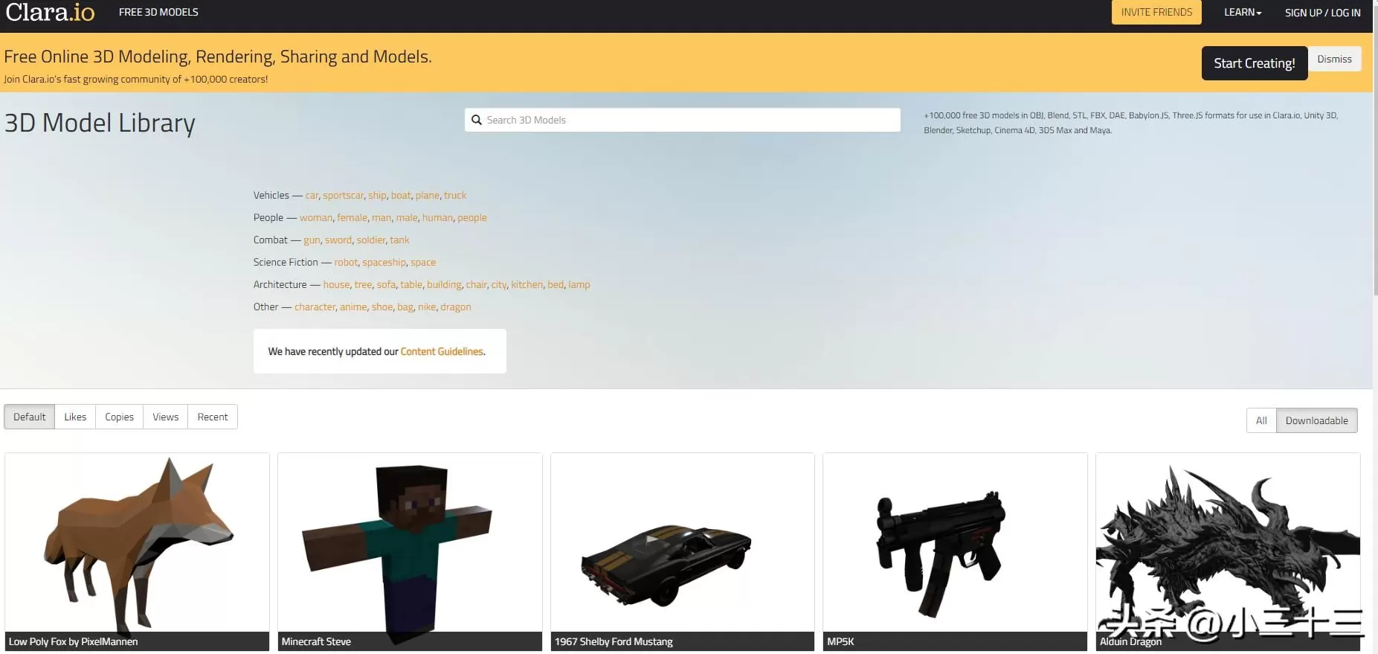Browse the spaceship category link
The height and width of the screenshot is (654, 1378).
pos(384,262)
